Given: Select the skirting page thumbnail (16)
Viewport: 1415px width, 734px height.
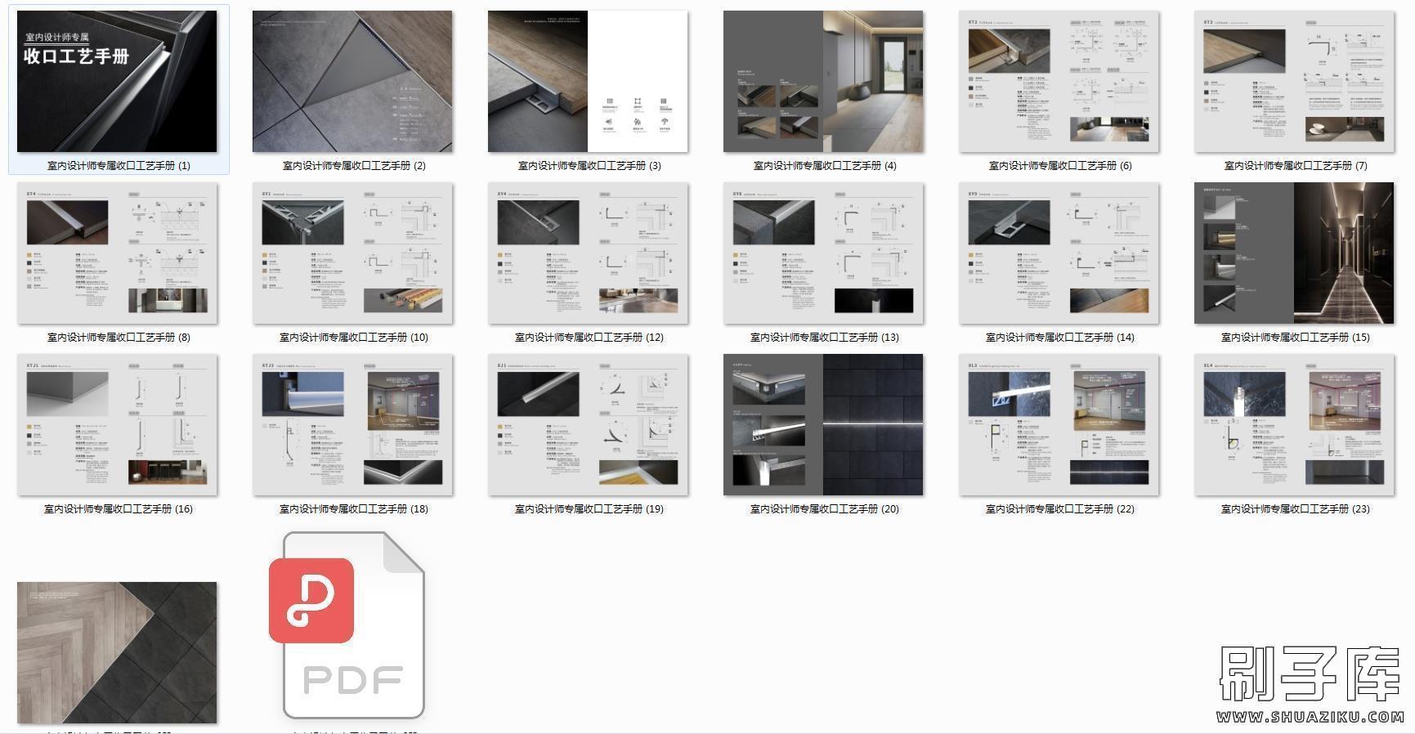Looking at the screenshot, I should tap(117, 425).
